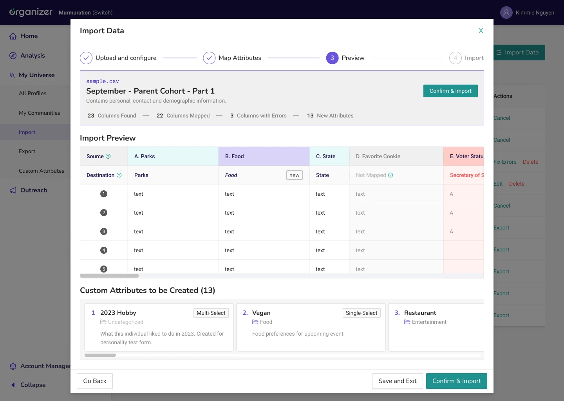Click the D. Favorite Cookie column header
The width and height of the screenshot is (564, 401).
(x=396, y=156)
